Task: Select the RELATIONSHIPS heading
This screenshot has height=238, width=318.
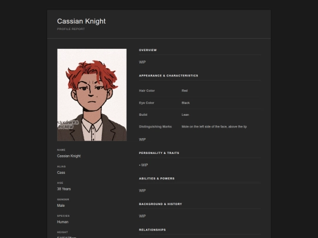Action: [x=153, y=230]
